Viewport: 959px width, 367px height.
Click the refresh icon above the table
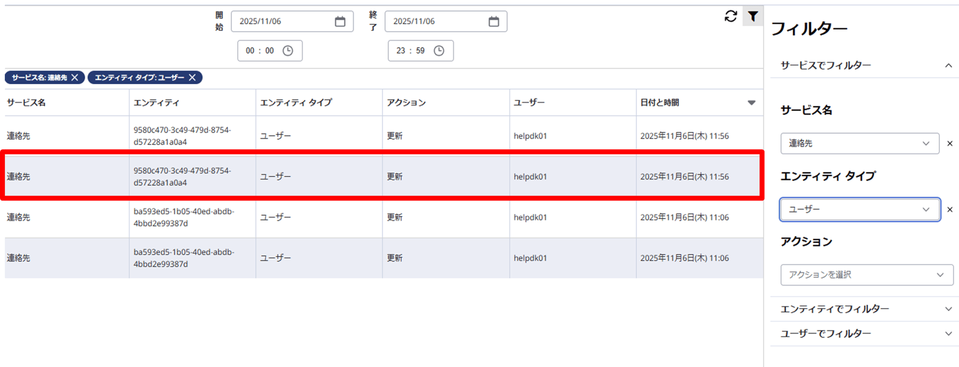(x=730, y=16)
